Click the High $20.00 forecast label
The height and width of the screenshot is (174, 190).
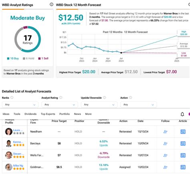(184, 33)
